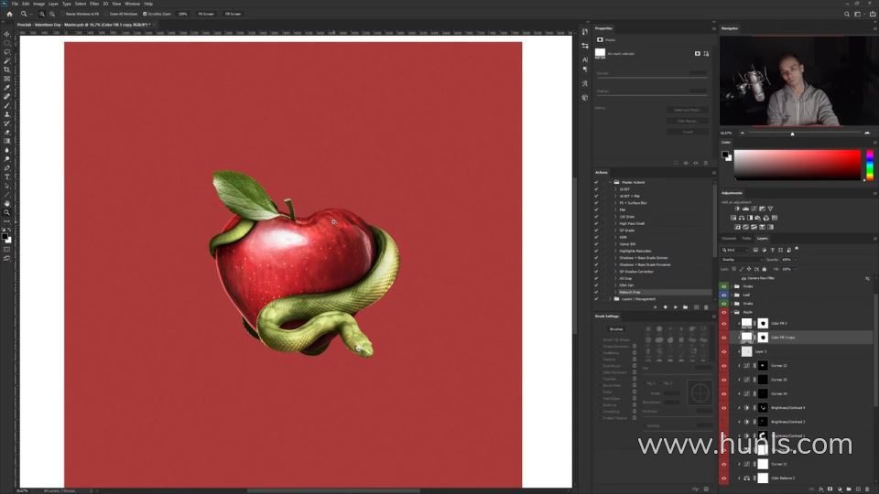This screenshot has width=879, height=494.
Task: Select the Zoom tool in toolbar
Action: coord(6,212)
